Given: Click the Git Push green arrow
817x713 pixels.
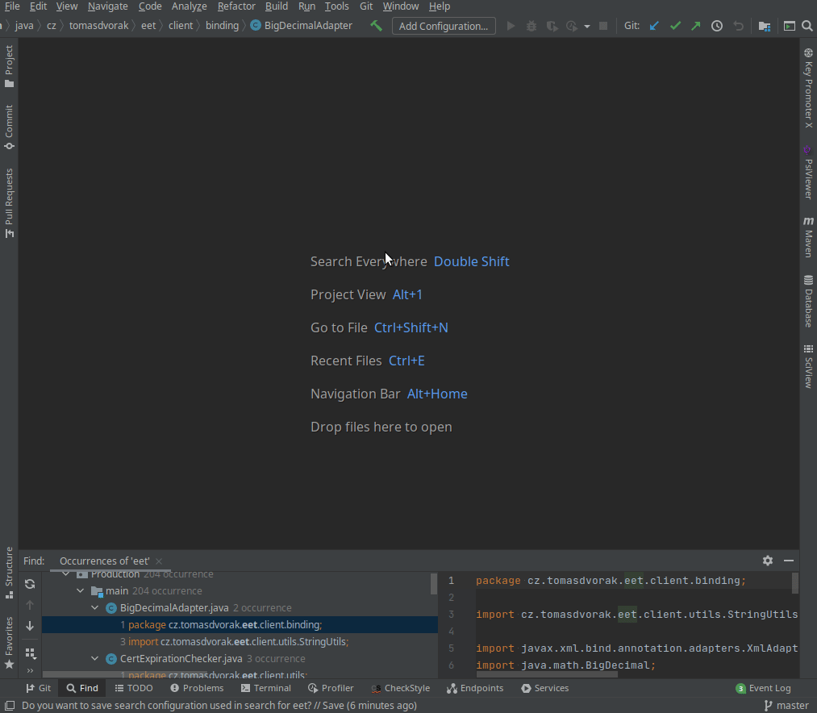Looking at the screenshot, I should point(696,26).
